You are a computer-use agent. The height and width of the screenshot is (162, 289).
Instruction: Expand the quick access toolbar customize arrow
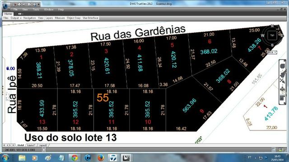click(38, 4)
